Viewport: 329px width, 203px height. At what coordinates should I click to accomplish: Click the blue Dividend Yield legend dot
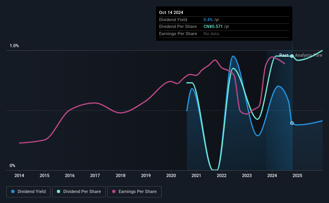coord(13,191)
